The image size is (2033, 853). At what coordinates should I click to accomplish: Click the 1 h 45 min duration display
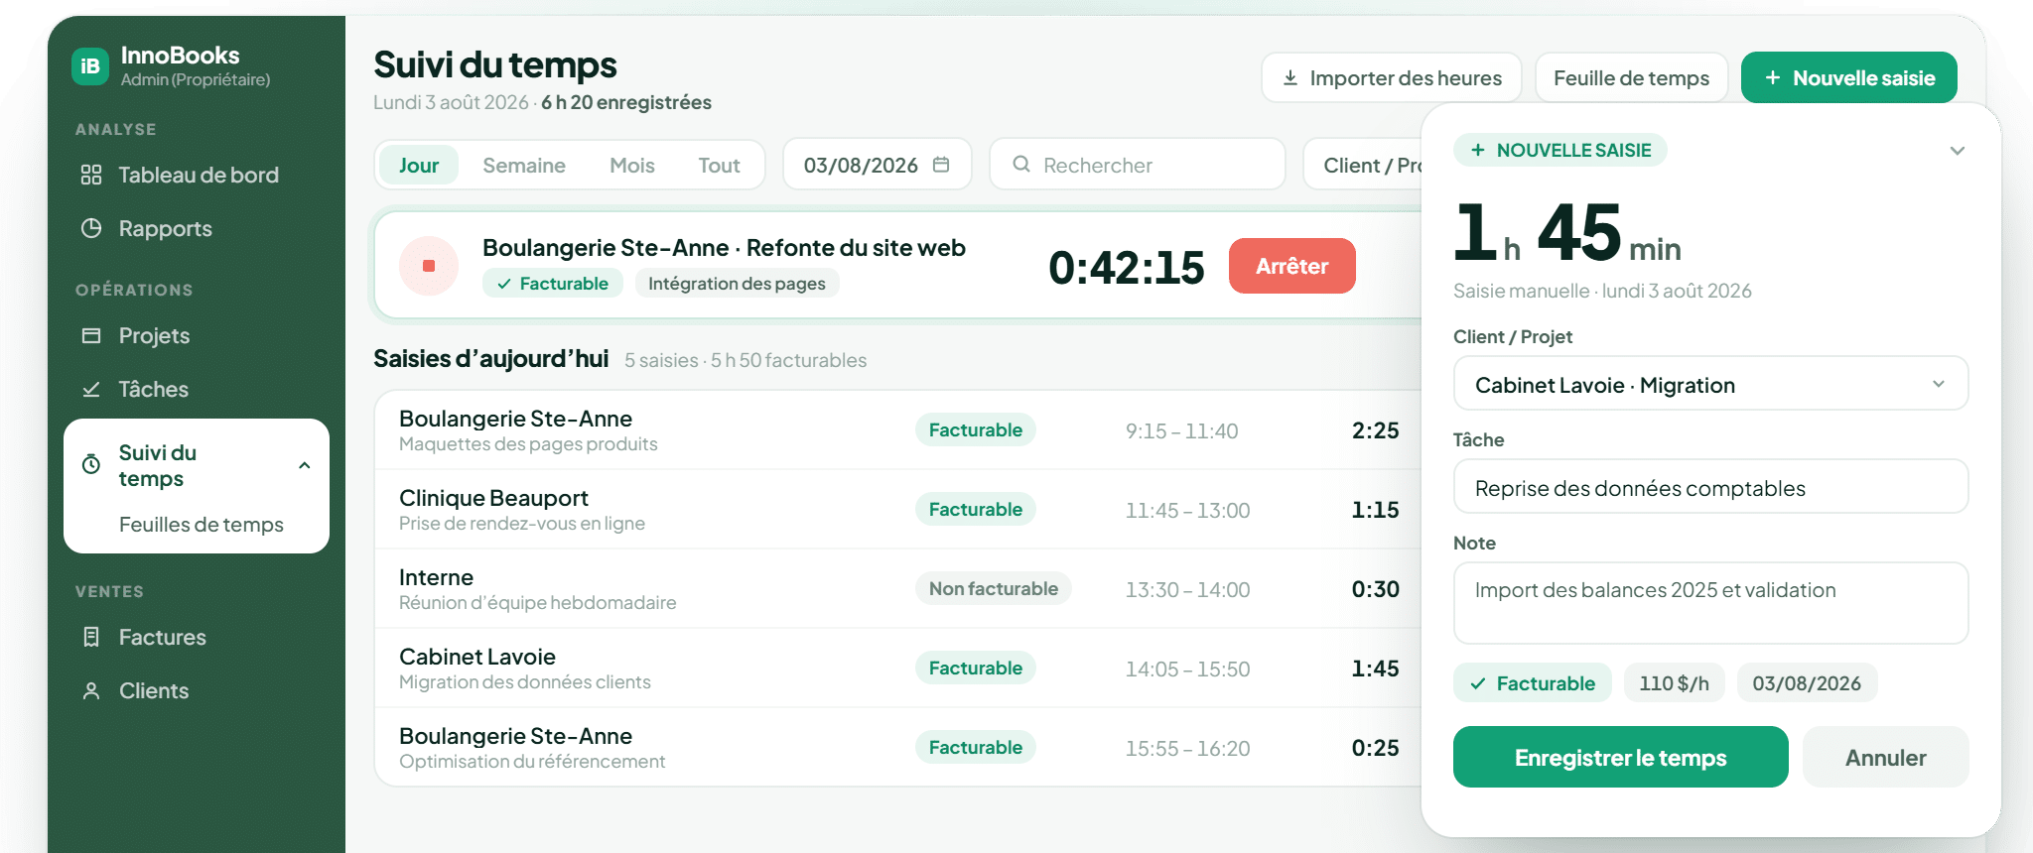[1566, 233]
